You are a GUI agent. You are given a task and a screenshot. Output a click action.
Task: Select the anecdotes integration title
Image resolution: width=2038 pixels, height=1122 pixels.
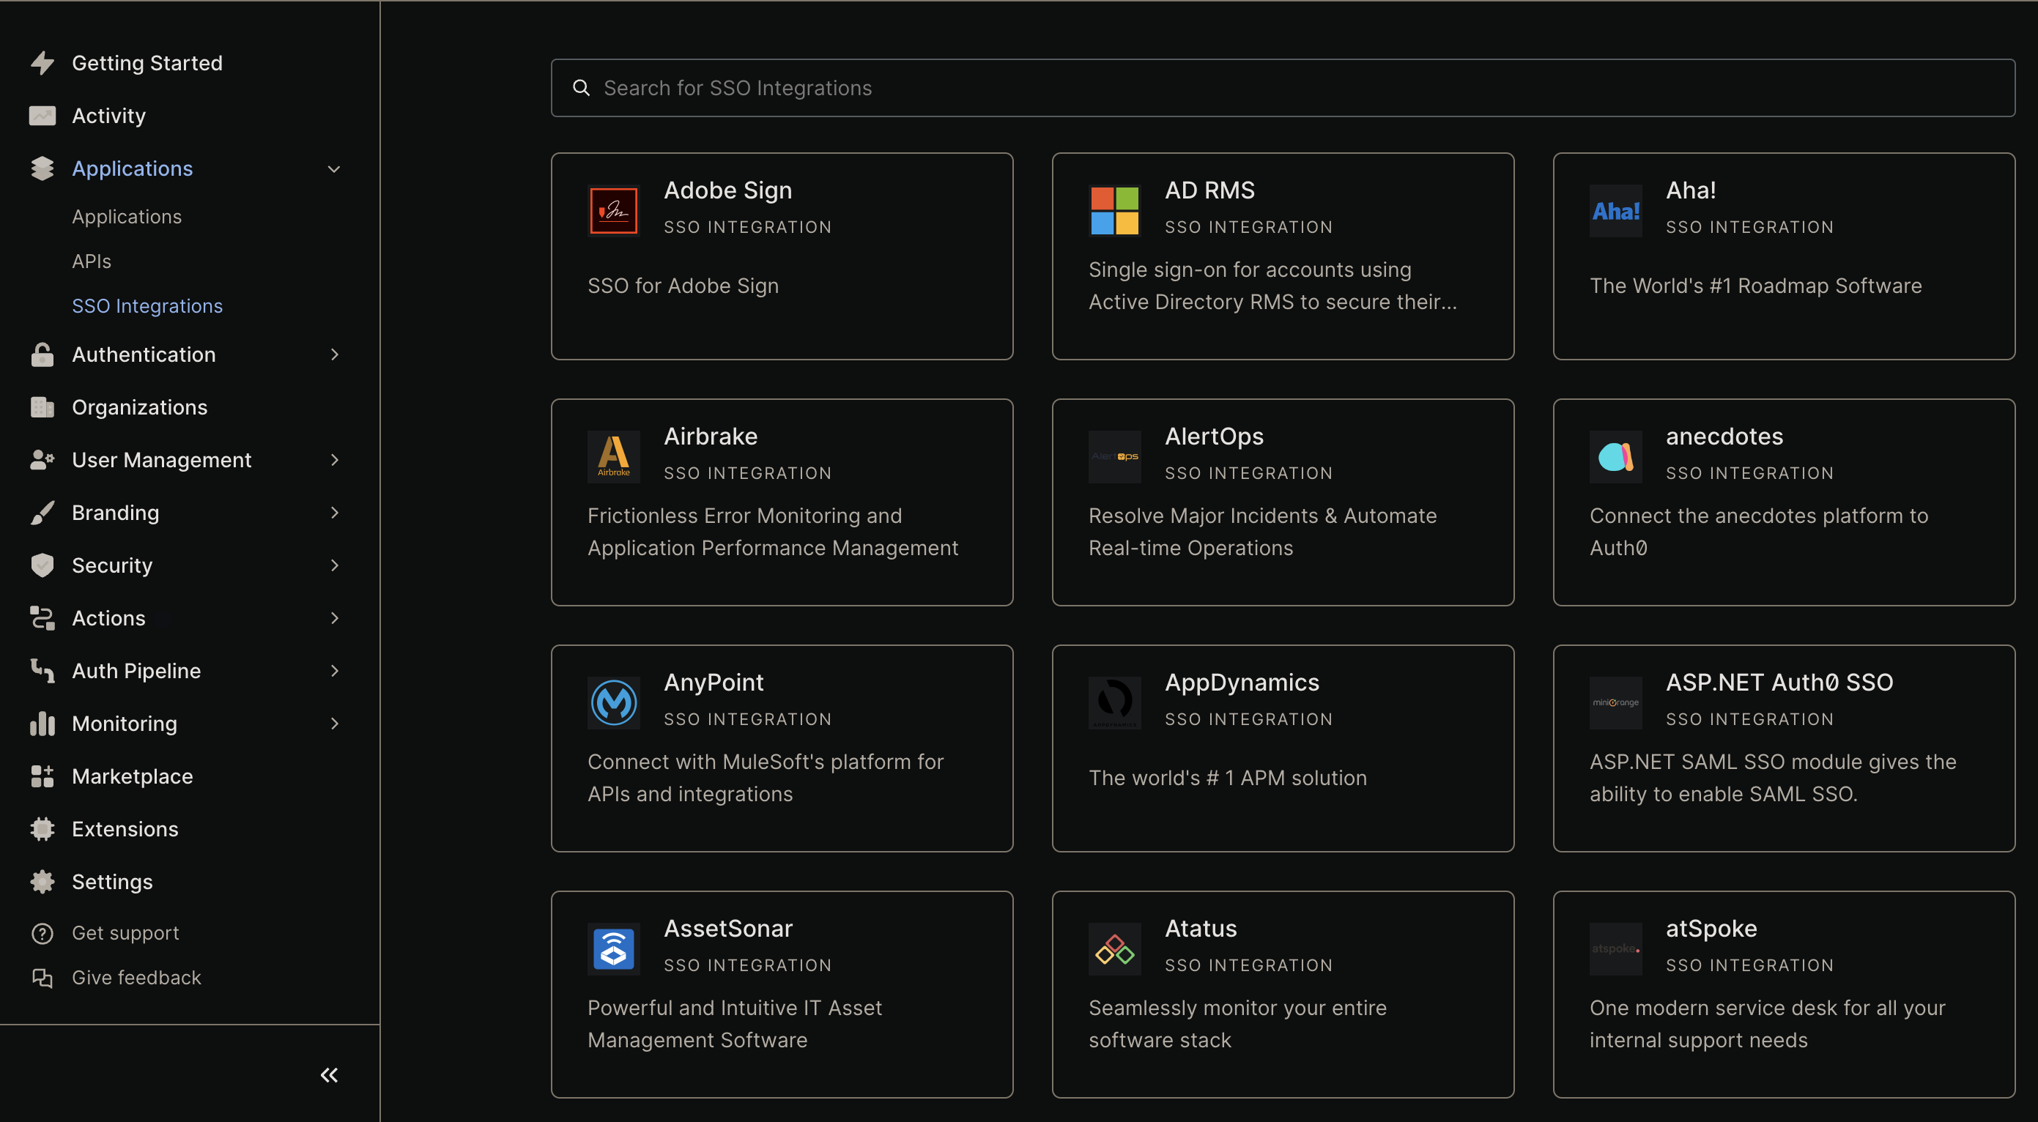1724,436
